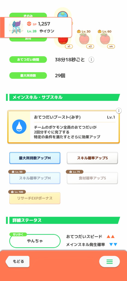Select 最大所持数アップM sub skill
Screen dimensions: 127x281
tap(35, 158)
